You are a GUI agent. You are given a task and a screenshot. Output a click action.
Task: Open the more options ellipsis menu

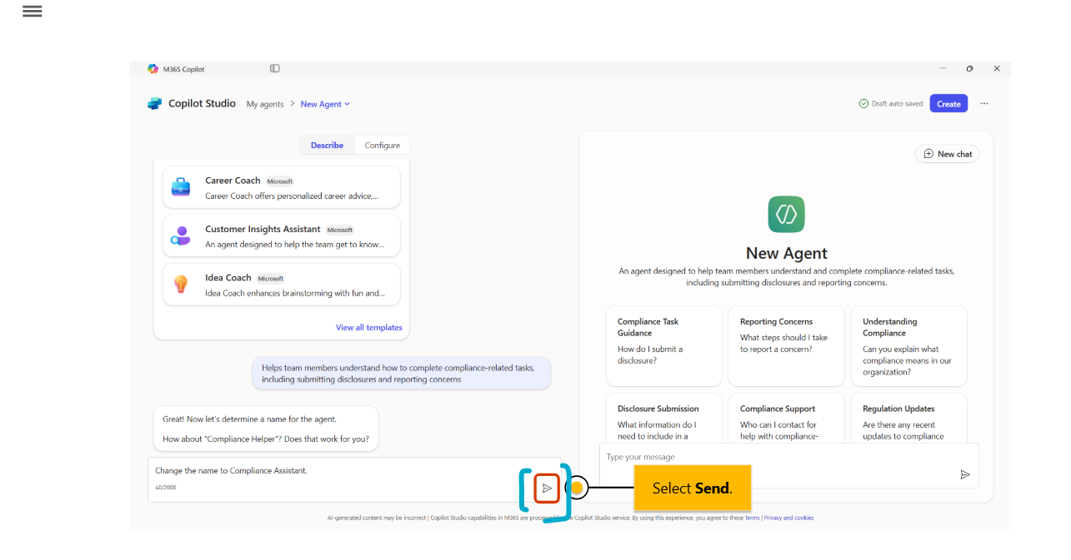[984, 104]
